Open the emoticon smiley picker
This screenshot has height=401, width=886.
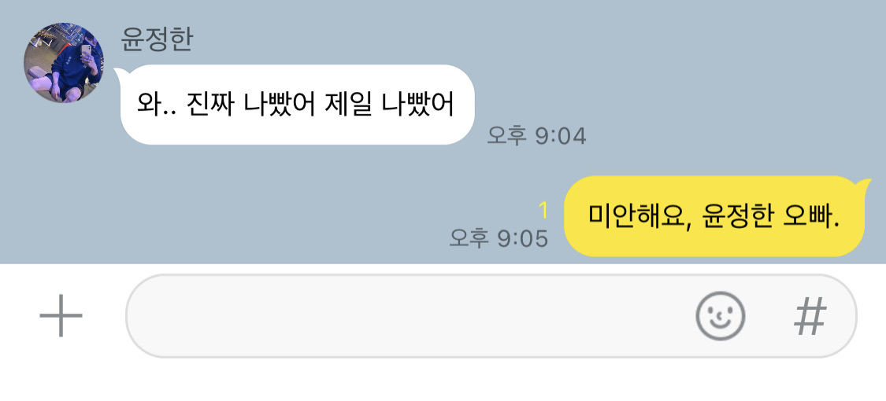click(x=720, y=316)
